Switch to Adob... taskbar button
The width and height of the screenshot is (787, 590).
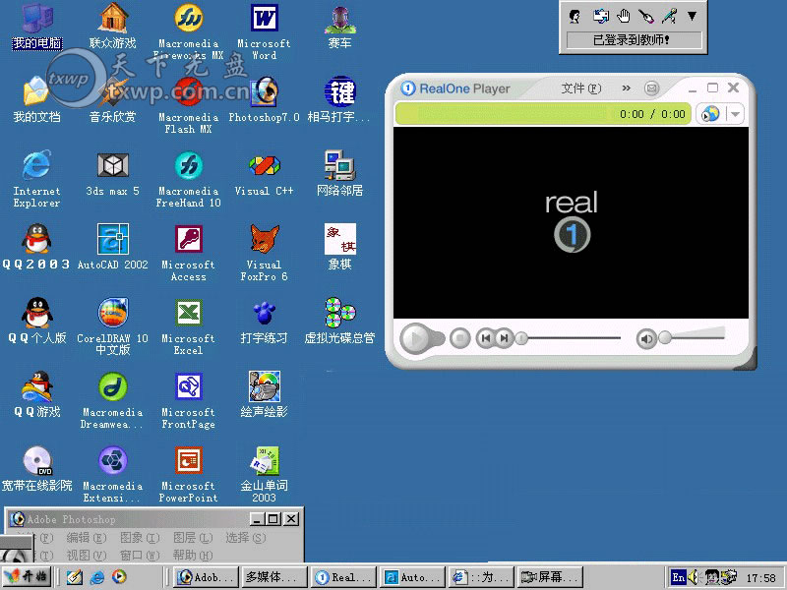pos(206,577)
